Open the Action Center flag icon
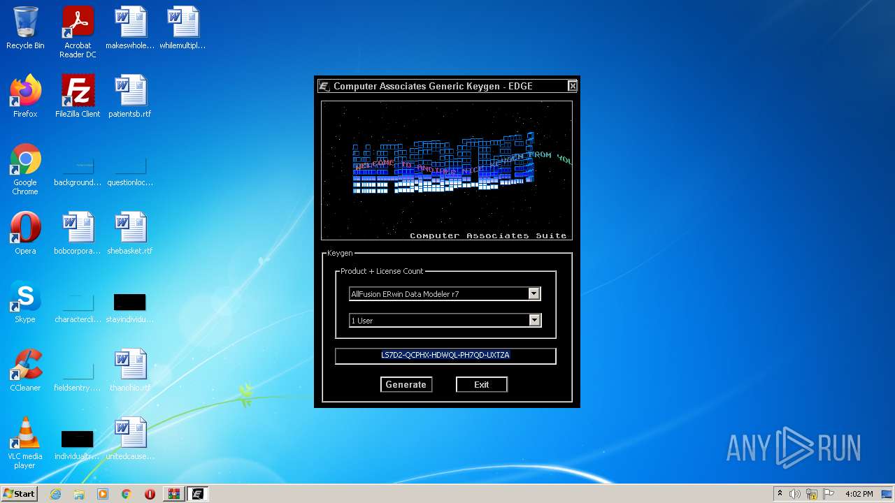895x503 pixels. [828, 494]
